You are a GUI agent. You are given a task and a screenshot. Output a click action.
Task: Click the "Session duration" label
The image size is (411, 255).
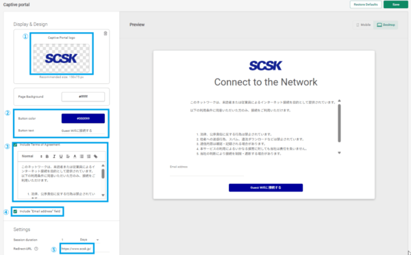pos(25,240)
